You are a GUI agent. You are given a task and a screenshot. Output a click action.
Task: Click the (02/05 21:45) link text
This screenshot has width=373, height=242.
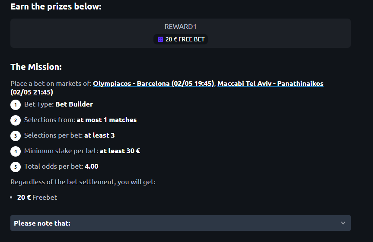coord(32,92)
